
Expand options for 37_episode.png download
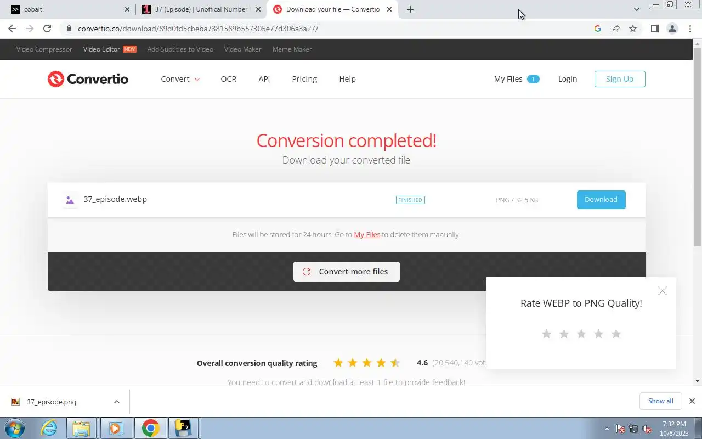coord(117,402)
